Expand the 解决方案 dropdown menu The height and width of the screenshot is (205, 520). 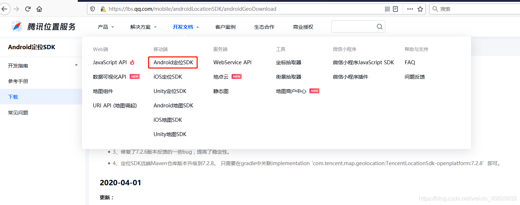click(143, 27)
